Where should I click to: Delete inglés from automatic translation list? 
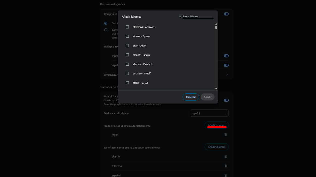(x=225, y=135)
